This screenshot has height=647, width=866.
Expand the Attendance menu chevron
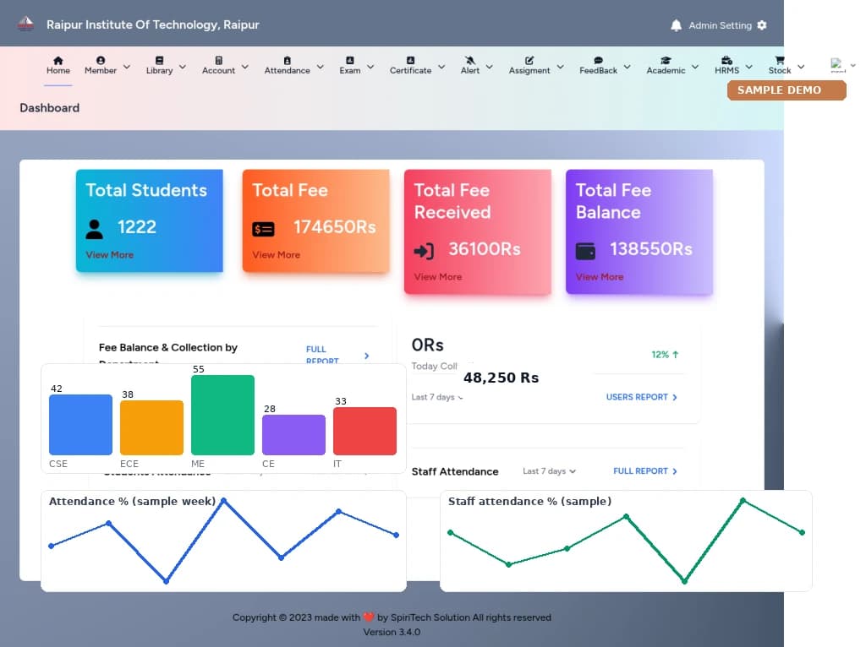tap(321, 67)
